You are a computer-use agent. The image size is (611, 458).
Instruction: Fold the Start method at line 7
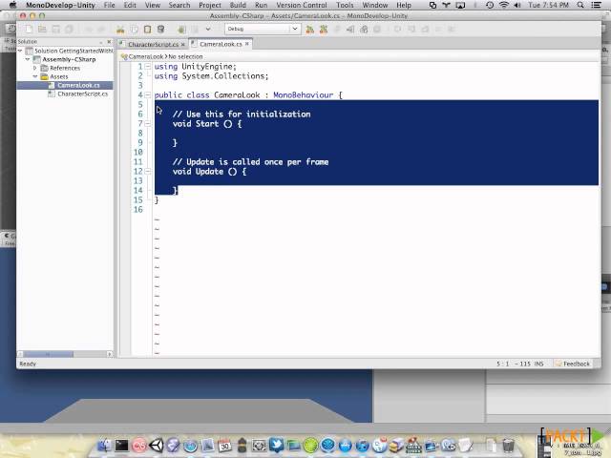point(148,124)
